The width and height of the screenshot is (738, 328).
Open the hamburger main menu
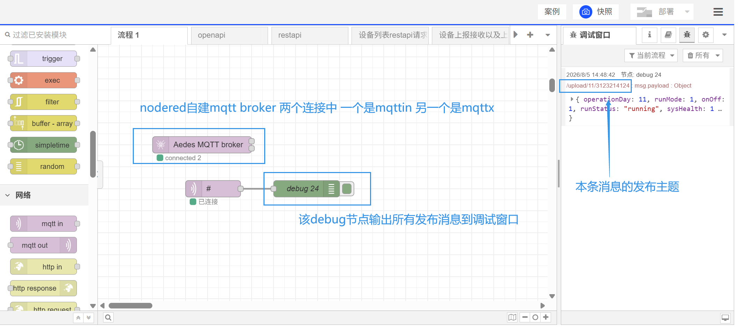click(718, 12)
